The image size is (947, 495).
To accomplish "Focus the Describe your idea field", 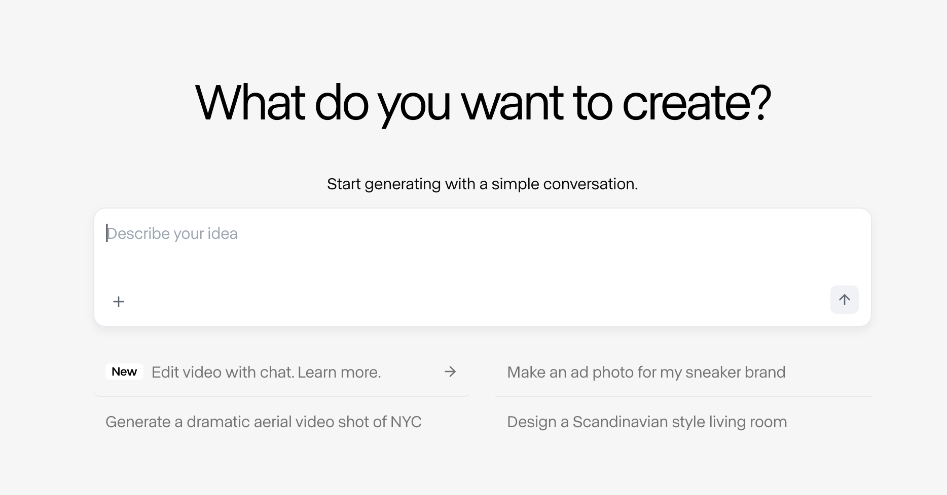I will click(482, 248).
